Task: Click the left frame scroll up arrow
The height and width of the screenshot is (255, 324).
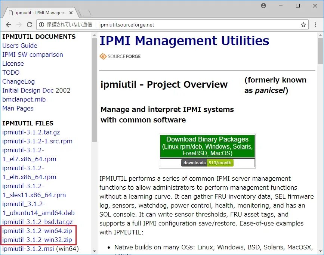Action: point(94,35)
